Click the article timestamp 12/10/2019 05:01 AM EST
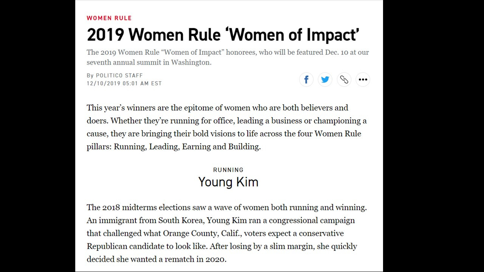Image resolution: width=484 pixels, height=272 pixels. 124,83
